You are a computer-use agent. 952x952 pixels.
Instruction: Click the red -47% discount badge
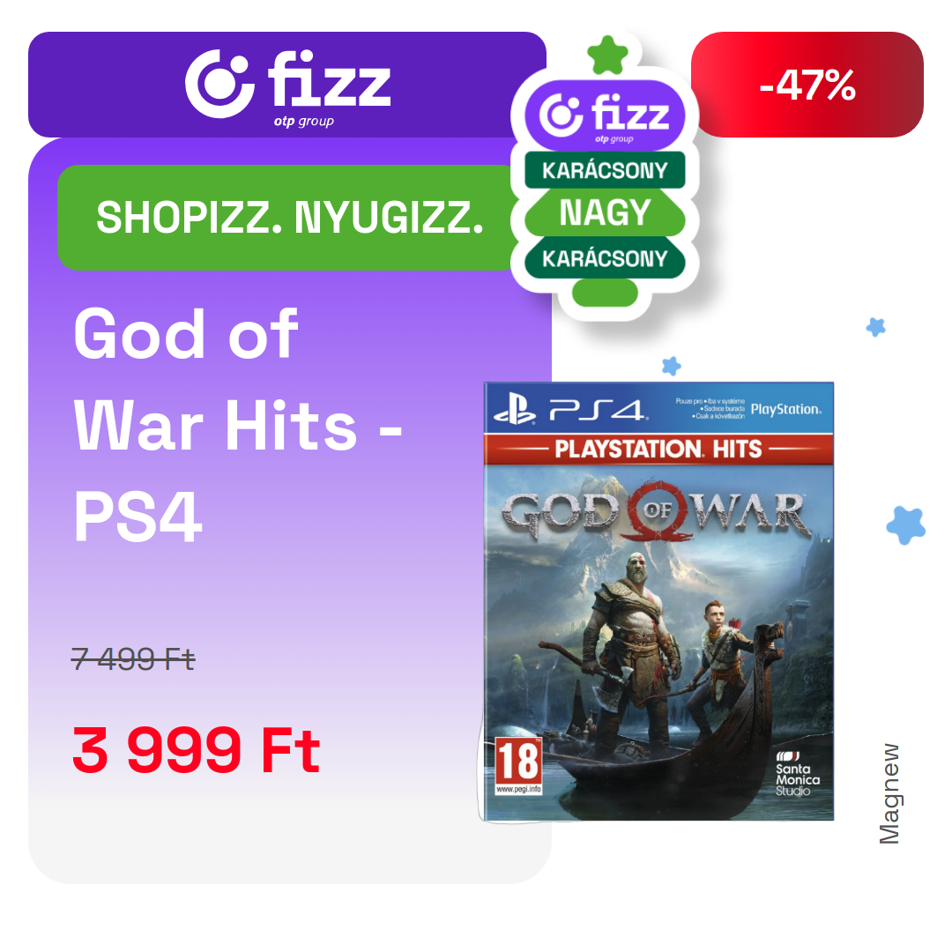click(x=807, y=85)
